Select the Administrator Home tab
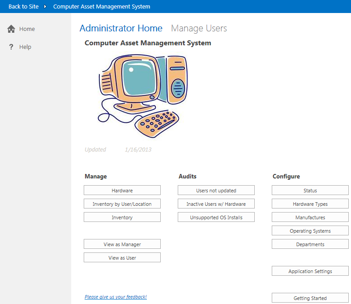Image resolution: width=351 pixels, height=304 pixels. pos(121,28)
